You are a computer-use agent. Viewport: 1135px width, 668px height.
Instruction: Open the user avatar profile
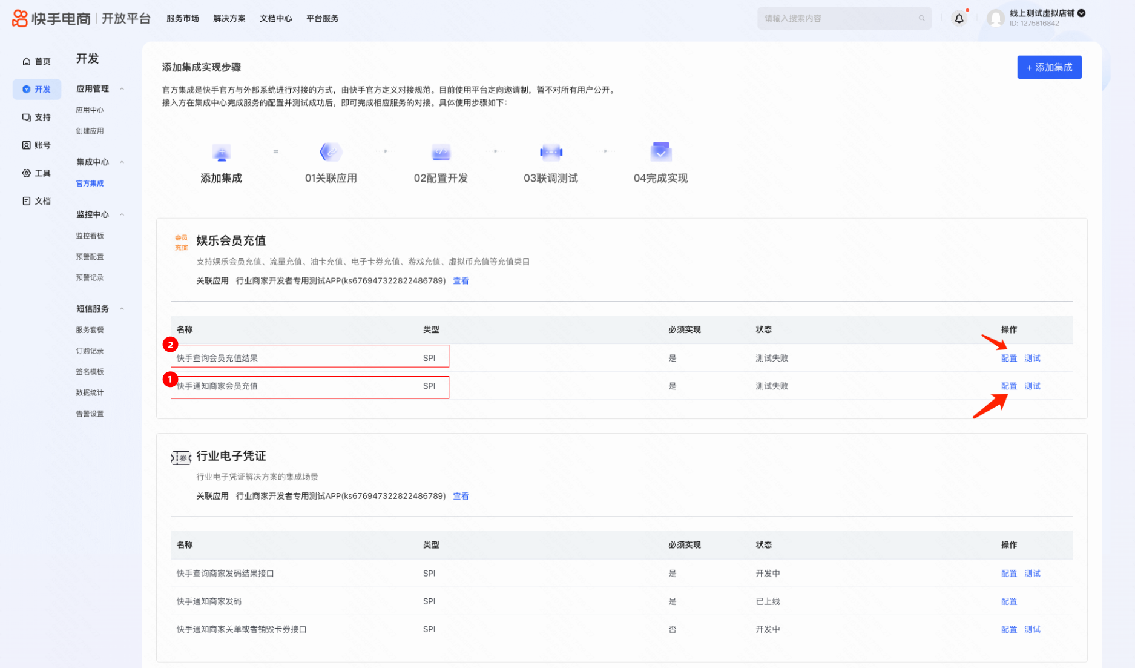[x=995, y=18]
